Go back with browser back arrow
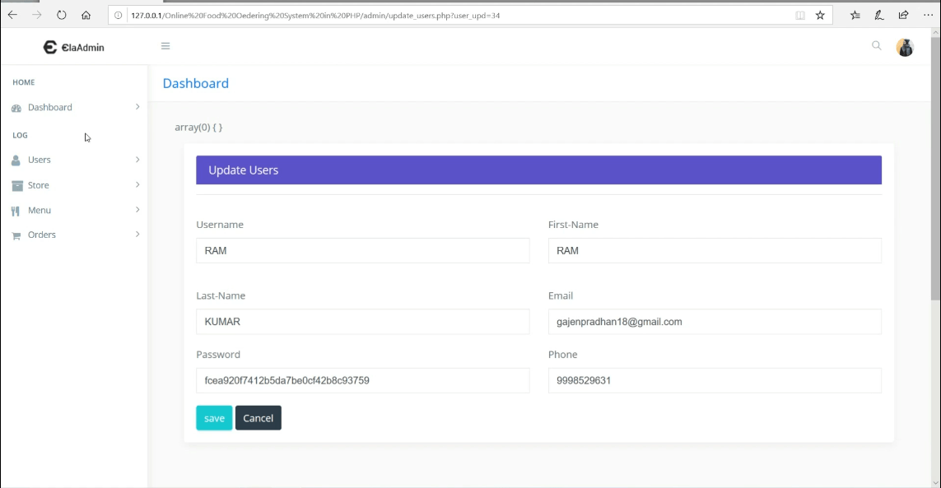The width and height of the screenshot is (941, 488). coord(12,15)
